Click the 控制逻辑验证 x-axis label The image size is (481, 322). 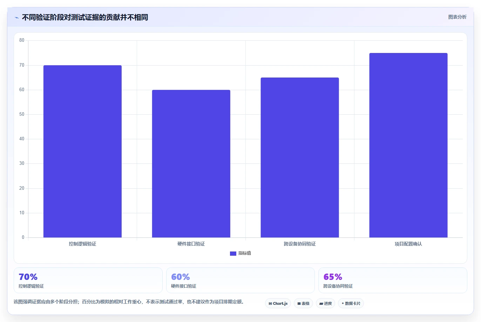point(82,244)
